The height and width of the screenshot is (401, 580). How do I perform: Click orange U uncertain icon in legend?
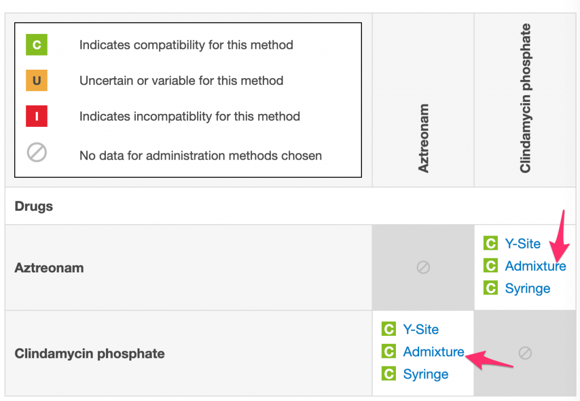[x=36, y=80]
